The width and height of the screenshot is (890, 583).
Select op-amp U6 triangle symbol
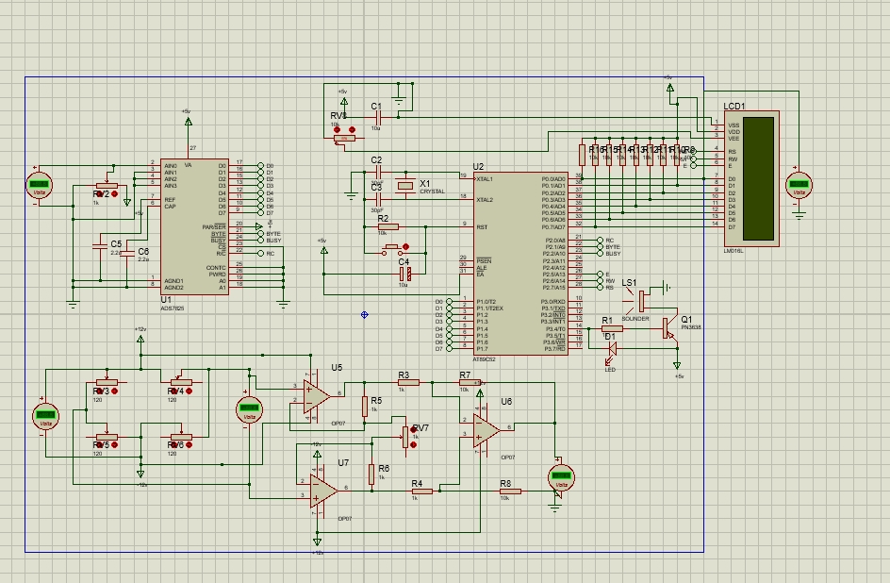486,430
